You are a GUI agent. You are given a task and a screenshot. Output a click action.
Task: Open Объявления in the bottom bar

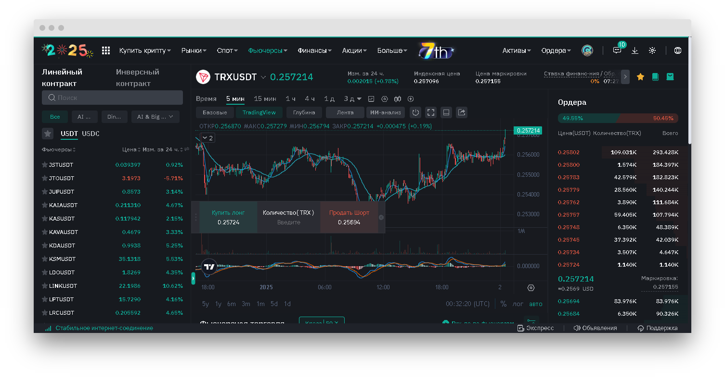coord(595,328)
